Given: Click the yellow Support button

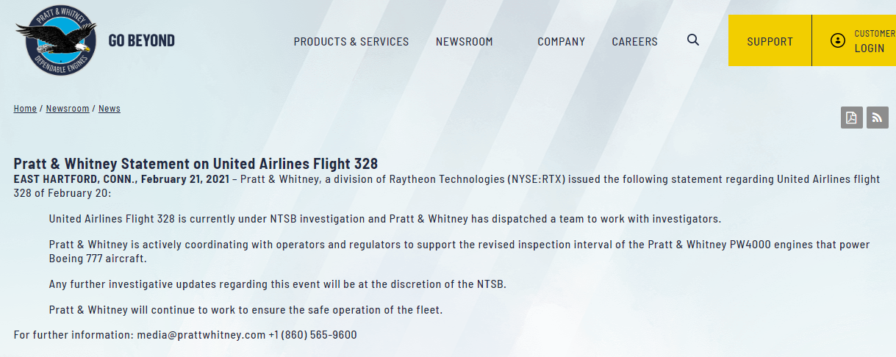Looking at the screenshot, I should click(x=770, y=42).
